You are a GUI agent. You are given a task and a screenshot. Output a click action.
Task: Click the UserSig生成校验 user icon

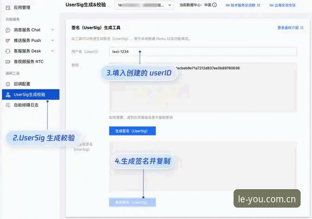click(x=8, y=95)
